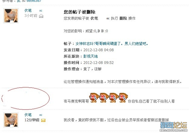Click the ∝ symbol next to 伏笔 above 12分钟前
The width and height of the screenshot is (189, 133).
pos(41,115)
